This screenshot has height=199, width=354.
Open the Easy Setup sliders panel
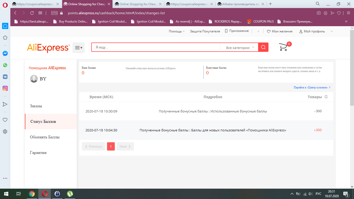(x=348, y=13)
